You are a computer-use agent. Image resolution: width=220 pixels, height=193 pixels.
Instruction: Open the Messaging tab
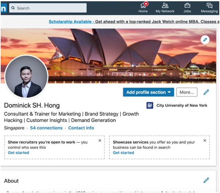[x=209, y=8]
